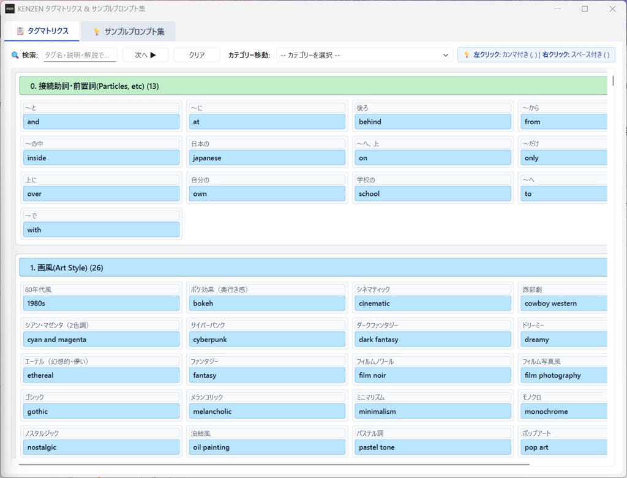The image size is (627, 478).
Task: Click the ミニマリズム label
Action: point(433,397)
